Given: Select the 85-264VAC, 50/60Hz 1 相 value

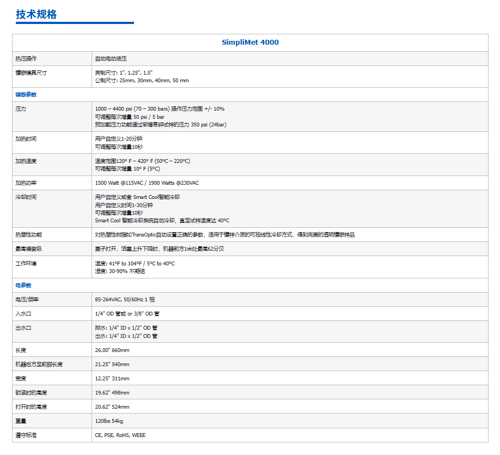Looking at the screenshot, I should 125,300.
